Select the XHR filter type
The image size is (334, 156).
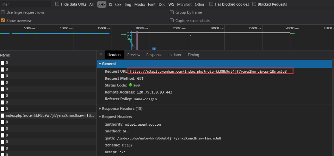pos(101,4)
